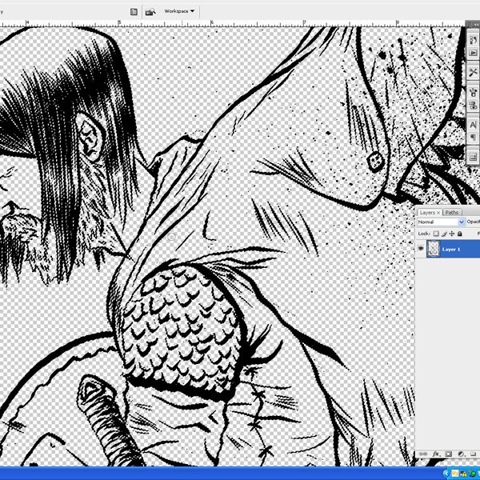Click the Layer 1 thumbnail
Image resolution: width=480 pixels, height=480 pixels.
pyautogui.click(x=434, y=249)
